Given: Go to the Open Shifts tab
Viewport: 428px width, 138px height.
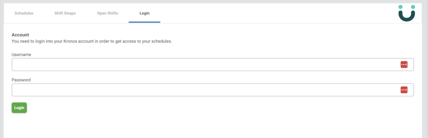Looking at the screenshot, I should tap(107, 13).
